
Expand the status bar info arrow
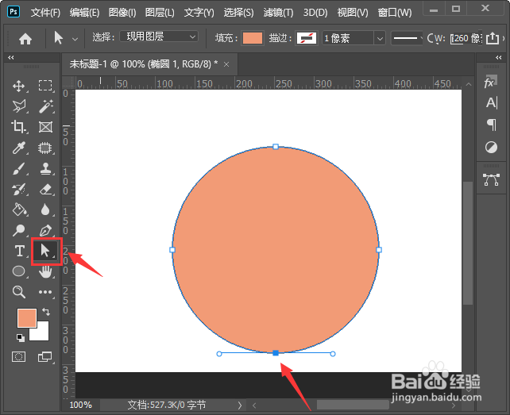tap(240, 405)
